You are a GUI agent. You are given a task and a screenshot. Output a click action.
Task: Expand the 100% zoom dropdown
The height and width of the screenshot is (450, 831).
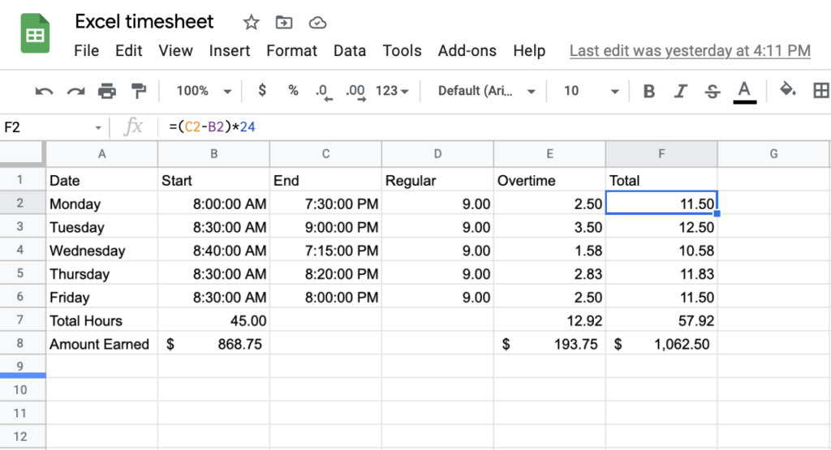(204, 92)
